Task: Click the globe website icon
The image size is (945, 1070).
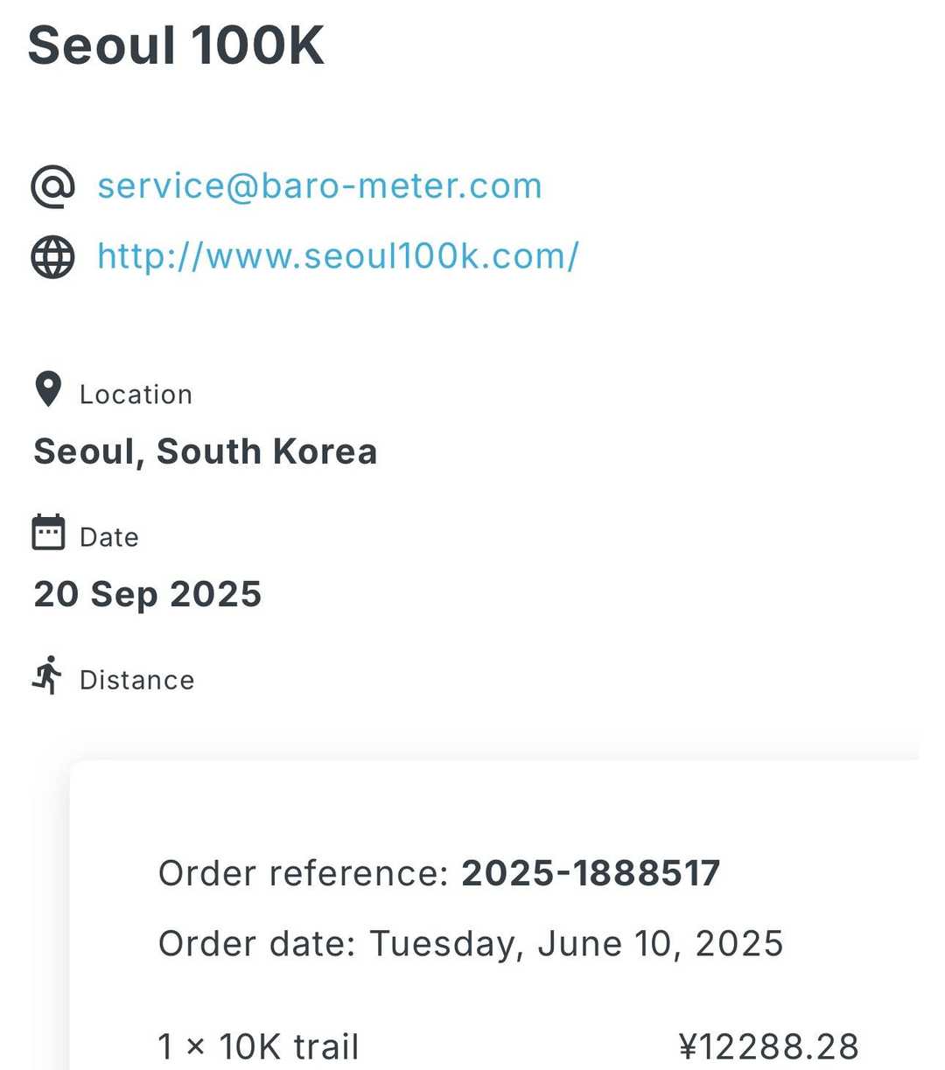Action: (52, 257)
